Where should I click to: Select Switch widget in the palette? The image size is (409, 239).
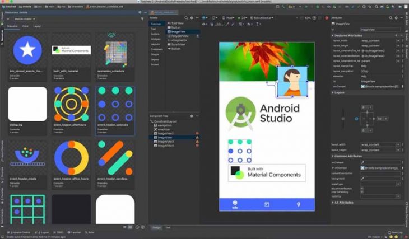tap(174, 49)
